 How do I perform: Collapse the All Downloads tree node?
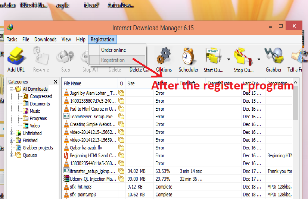[12, 89]
